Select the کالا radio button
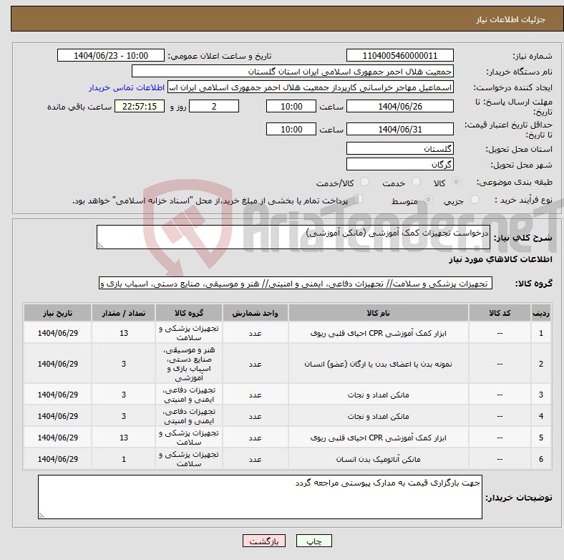 pos(456,182)
